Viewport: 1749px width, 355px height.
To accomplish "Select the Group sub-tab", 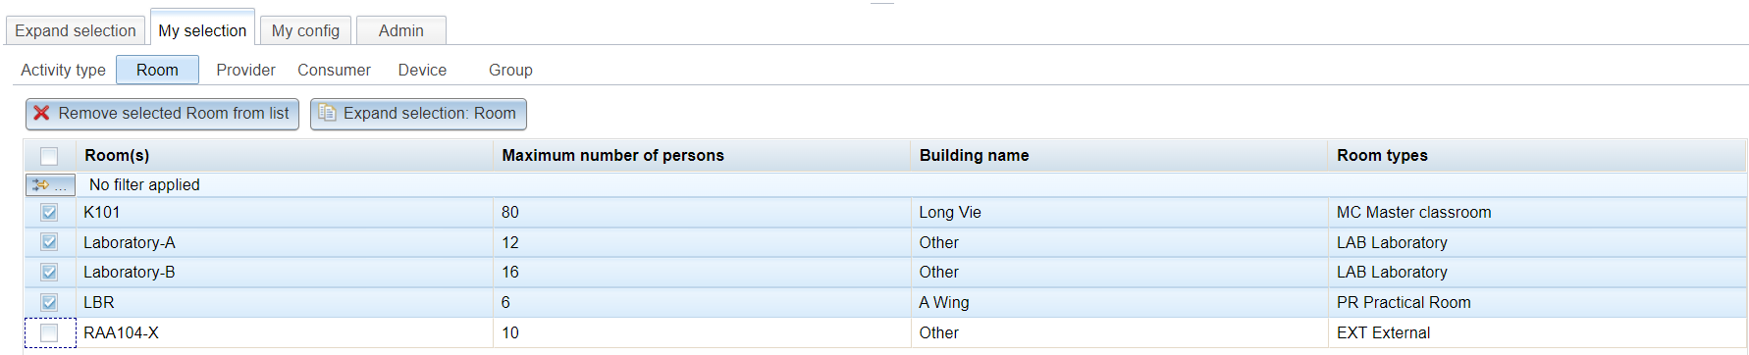I will click(x=510, y=70).
